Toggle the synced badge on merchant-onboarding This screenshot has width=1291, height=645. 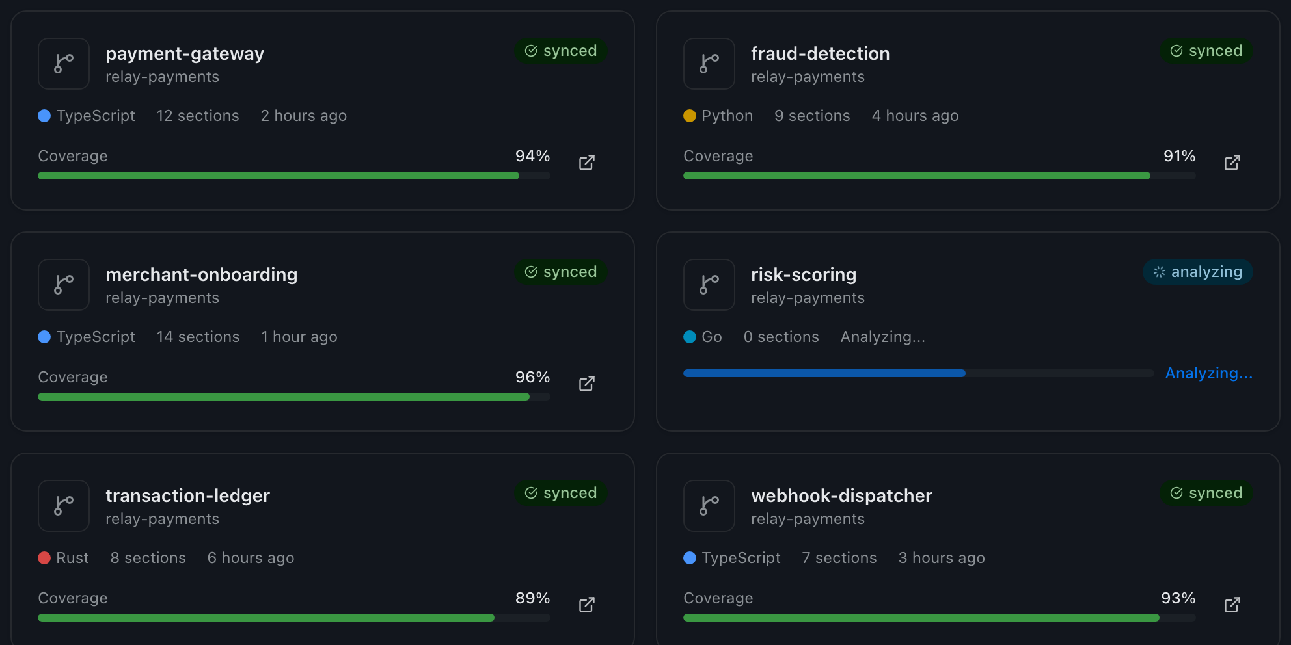pyautogui.click(x=561, y=272)
